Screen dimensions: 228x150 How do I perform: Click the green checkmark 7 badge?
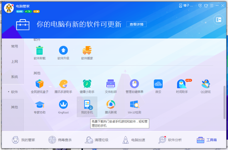pyautogui.click(x=28, y=11)
